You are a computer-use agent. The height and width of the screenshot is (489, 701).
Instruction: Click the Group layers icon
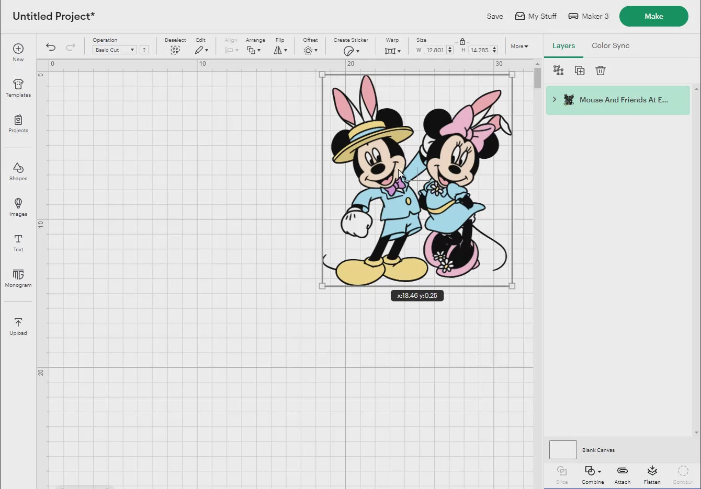click(x=558, y=71)
